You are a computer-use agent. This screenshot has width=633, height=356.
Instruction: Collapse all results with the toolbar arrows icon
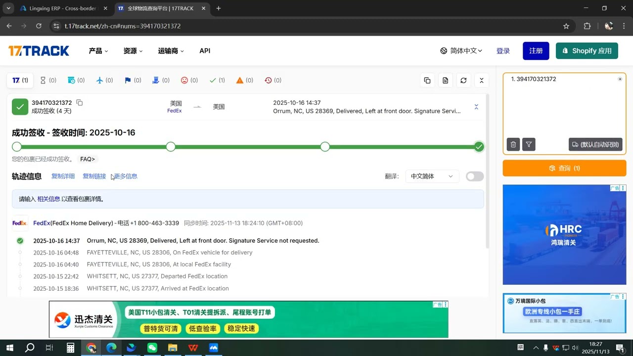pyautogui.click(x=482, y=80)
